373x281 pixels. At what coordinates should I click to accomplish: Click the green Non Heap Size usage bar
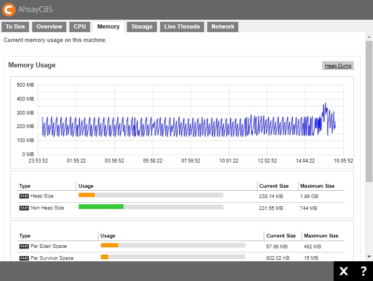(x=101, y=207)
